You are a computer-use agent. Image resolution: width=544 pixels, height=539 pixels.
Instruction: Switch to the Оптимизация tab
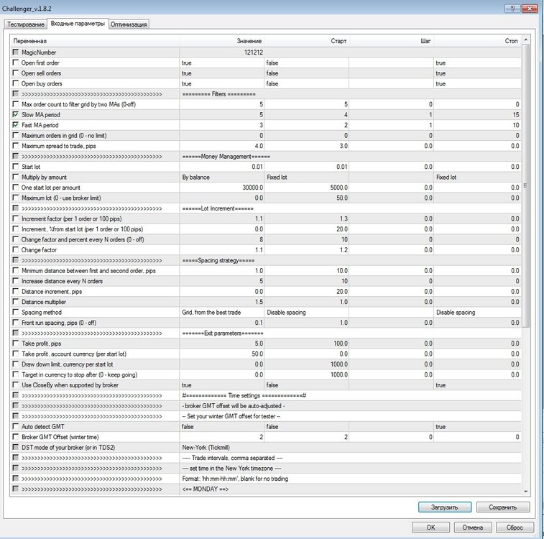129,24
